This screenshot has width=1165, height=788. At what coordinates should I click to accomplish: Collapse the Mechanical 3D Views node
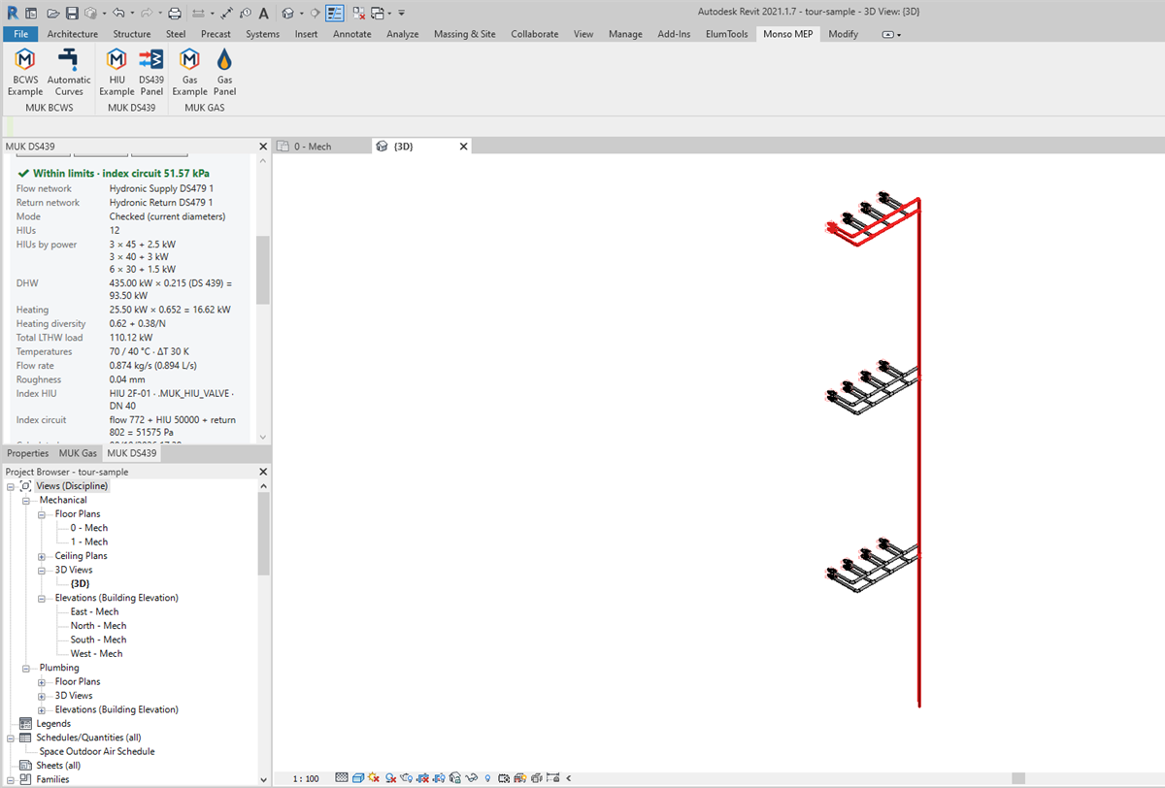click(x=42, y=571)
